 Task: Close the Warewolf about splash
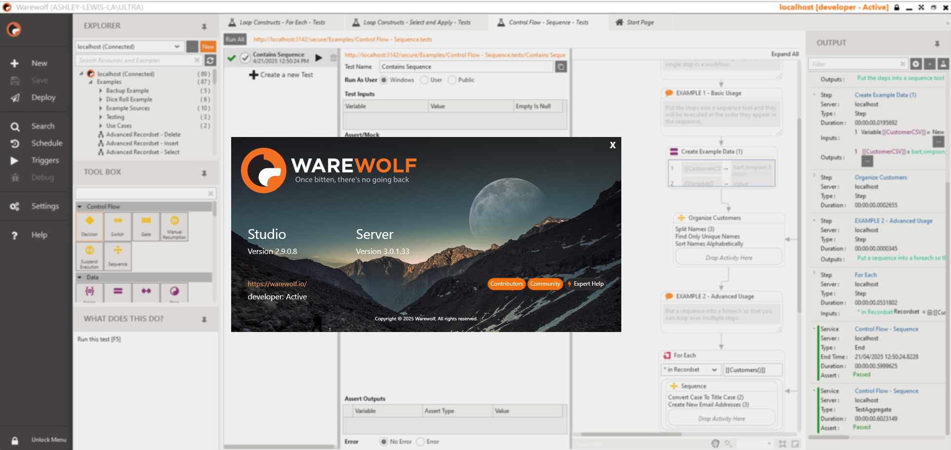[613, 145]
